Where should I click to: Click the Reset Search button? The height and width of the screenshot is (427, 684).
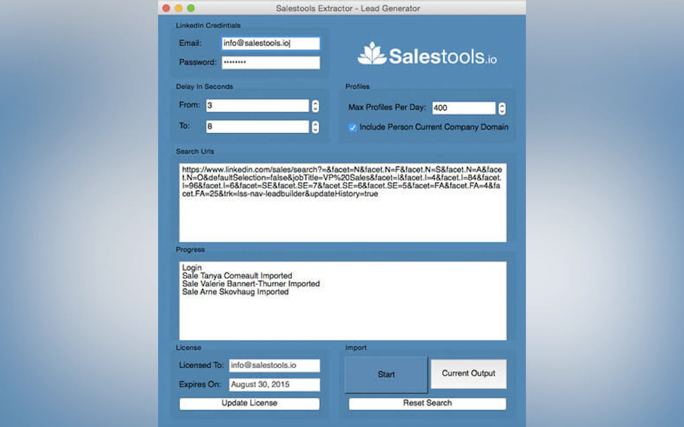[x=427, y=403]
